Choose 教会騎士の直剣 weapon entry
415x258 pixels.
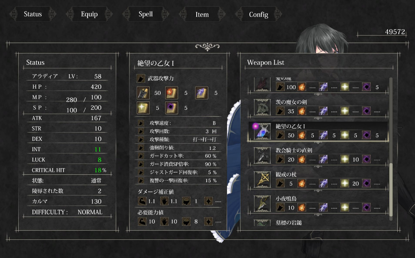pyautogui.click(x=318, y=155)
